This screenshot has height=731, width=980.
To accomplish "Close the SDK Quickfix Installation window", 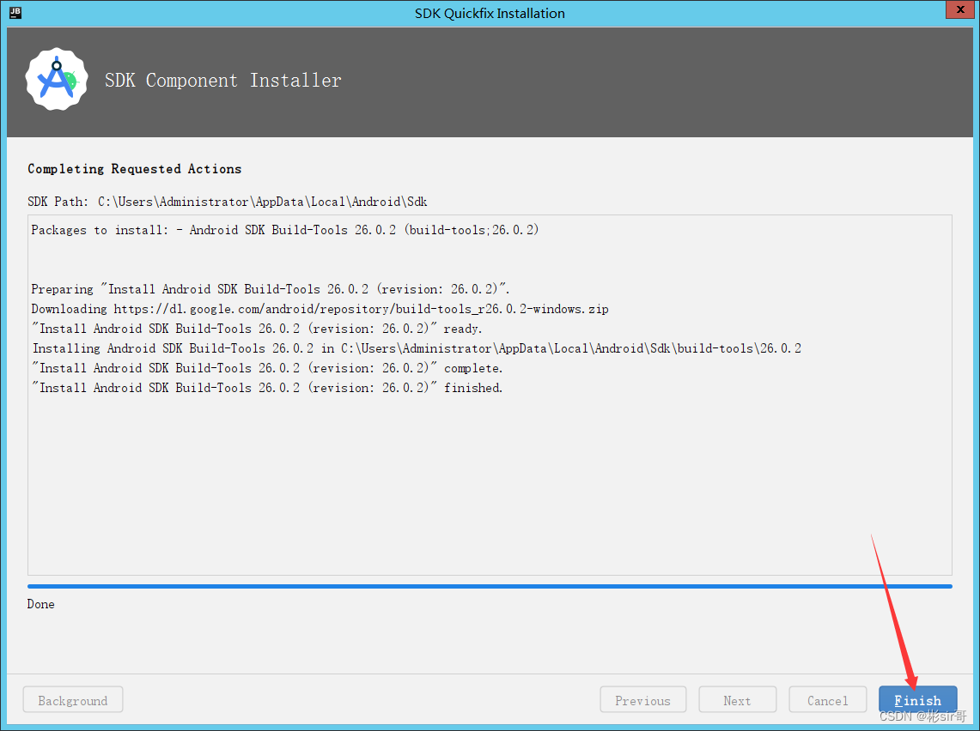I will (x=960, y=9).
